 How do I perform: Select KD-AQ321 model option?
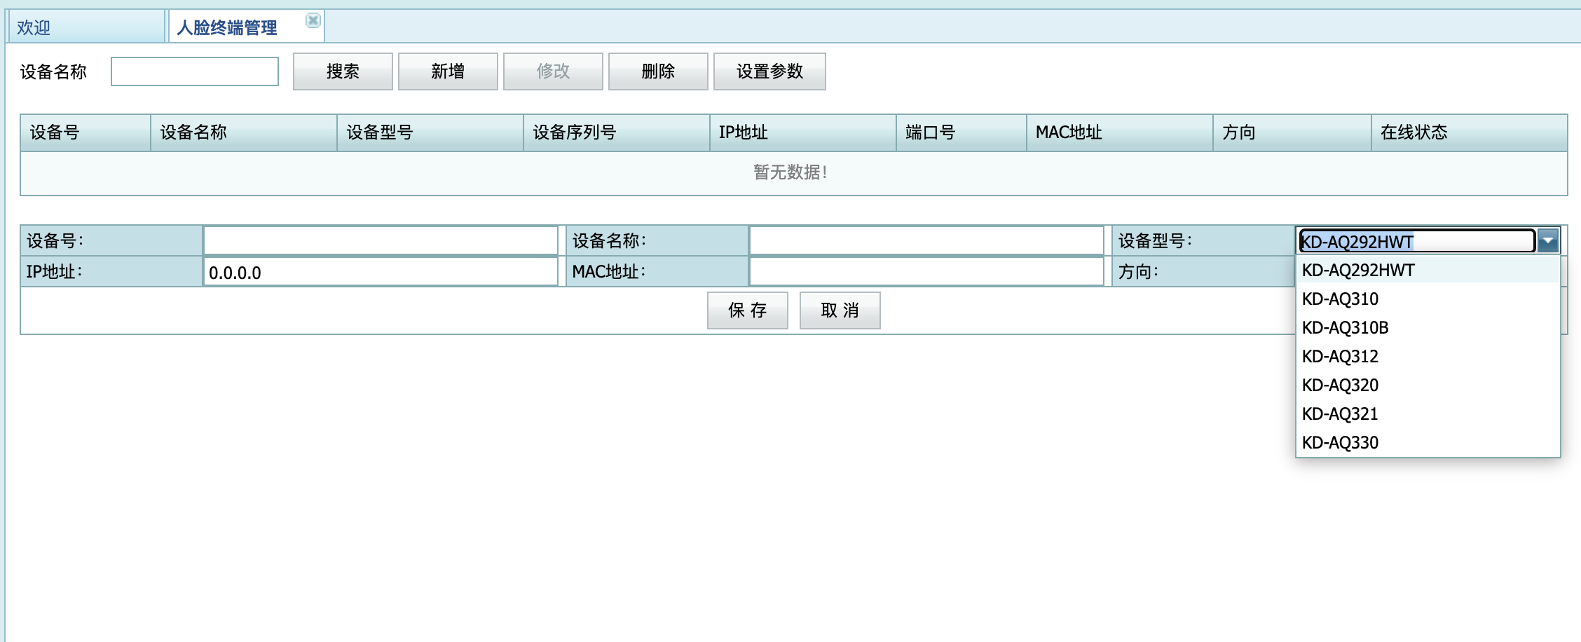click(1428, 414)
